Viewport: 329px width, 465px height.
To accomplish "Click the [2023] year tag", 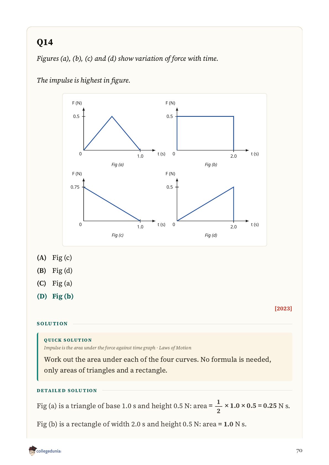I will 283,308.
